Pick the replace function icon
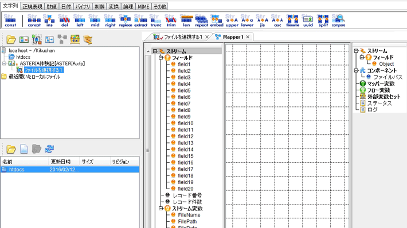Image resolution: width=407 pixels, height=228 pixels. coord(126,21)
